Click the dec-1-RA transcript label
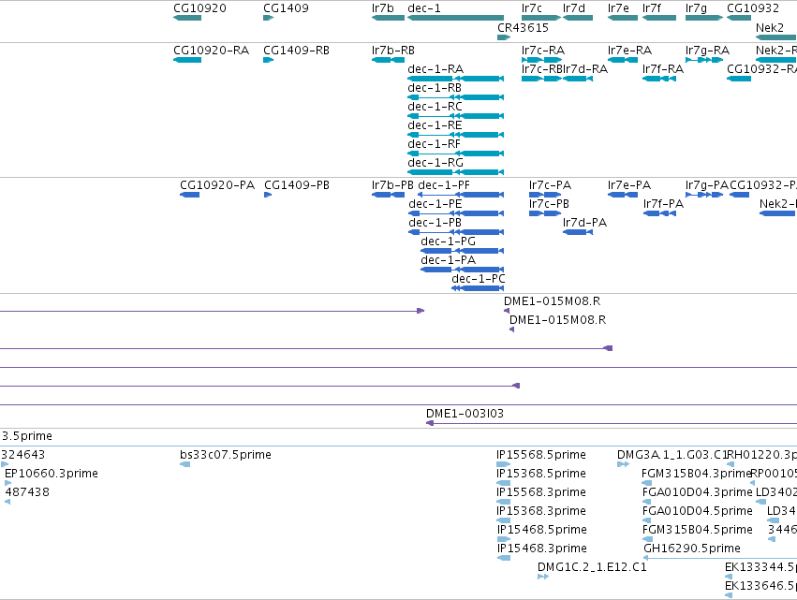This screenshot has width=797, height=600. (x=435, y=69)
